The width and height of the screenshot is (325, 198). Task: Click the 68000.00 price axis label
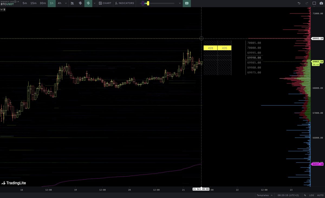[x=317, y=88]
